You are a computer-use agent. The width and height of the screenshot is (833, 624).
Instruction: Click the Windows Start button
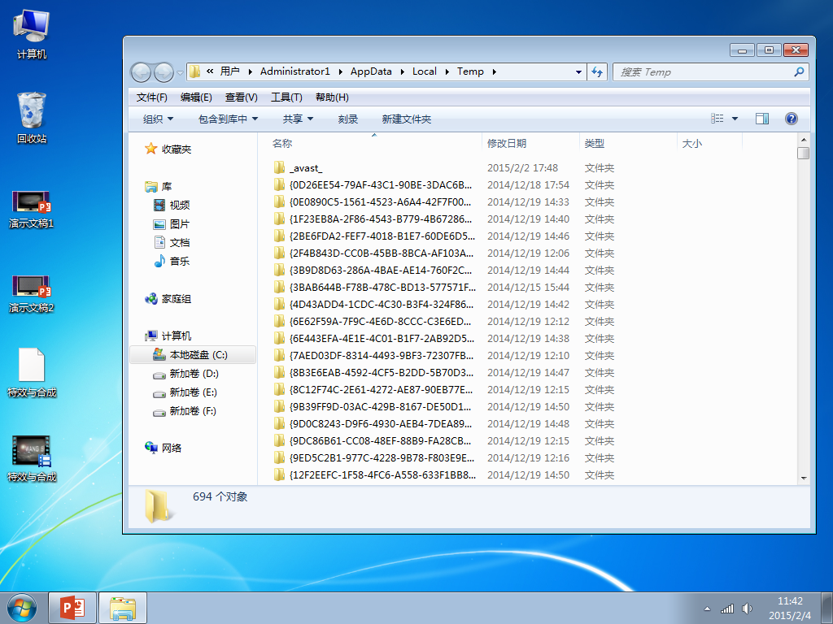click(22, 608)
